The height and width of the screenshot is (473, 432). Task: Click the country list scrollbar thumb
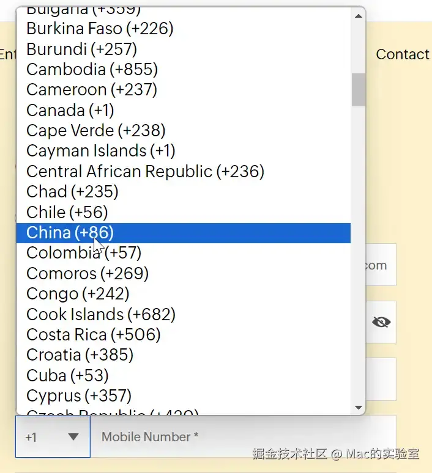pyautogui.click(x=359, y=89)
